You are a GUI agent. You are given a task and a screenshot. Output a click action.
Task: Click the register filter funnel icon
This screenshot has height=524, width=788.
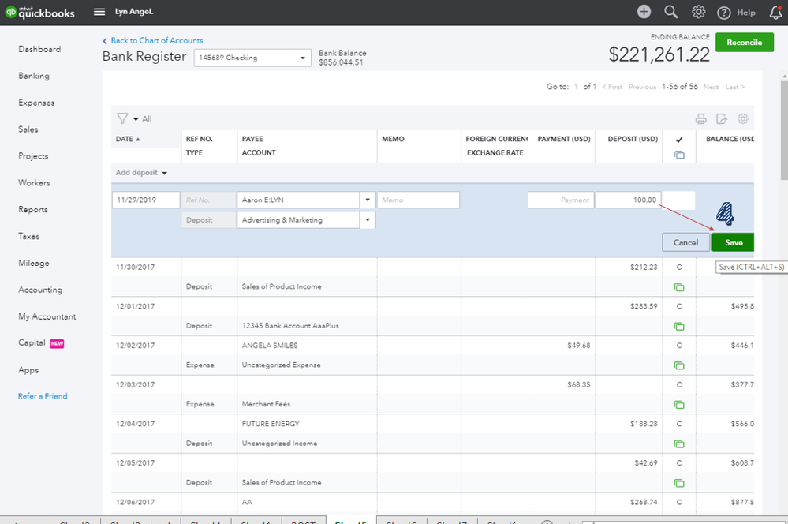pyautogui.click(x=122, y=118)
